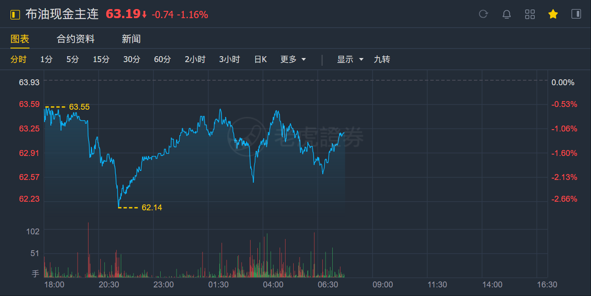Click the refresh icon
This screenshot has height=296, width=591.
483,14
